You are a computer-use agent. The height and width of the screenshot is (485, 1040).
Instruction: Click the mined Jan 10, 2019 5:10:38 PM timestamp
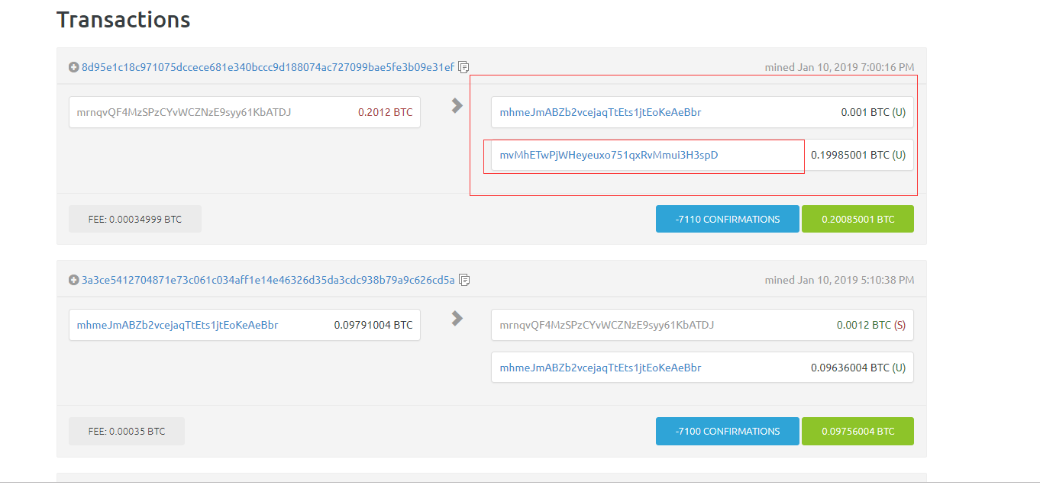839,280
